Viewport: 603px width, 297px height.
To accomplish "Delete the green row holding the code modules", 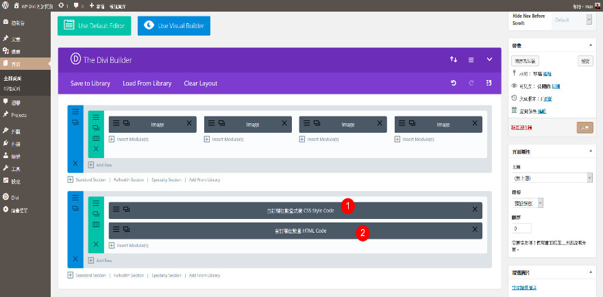I will tap(96, 244).
